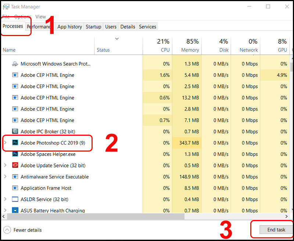Maximize the Task Manager window
This screenshot has height=241, width=294.
[x=268, y=7]
